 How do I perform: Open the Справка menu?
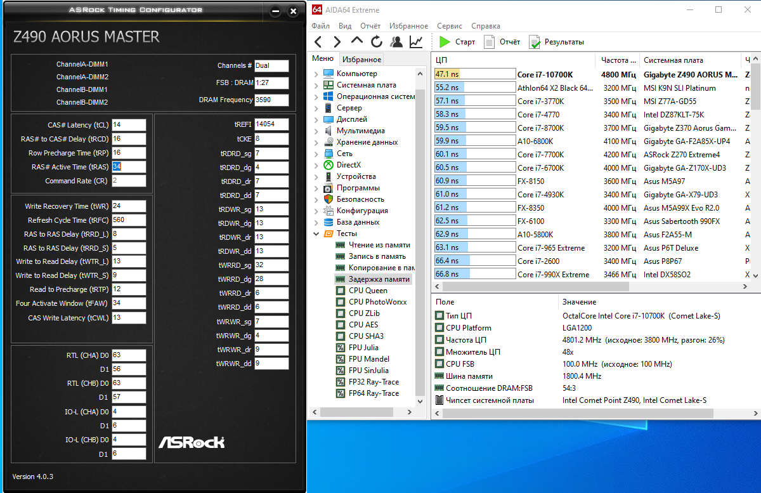[x=486, y=26]
